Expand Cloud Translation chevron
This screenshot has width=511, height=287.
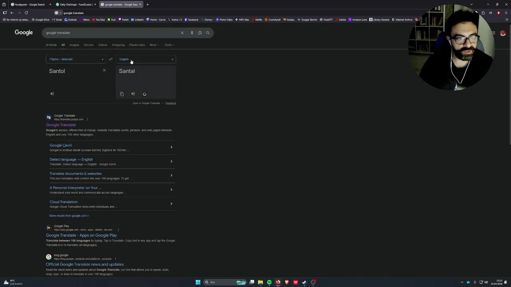171,204
